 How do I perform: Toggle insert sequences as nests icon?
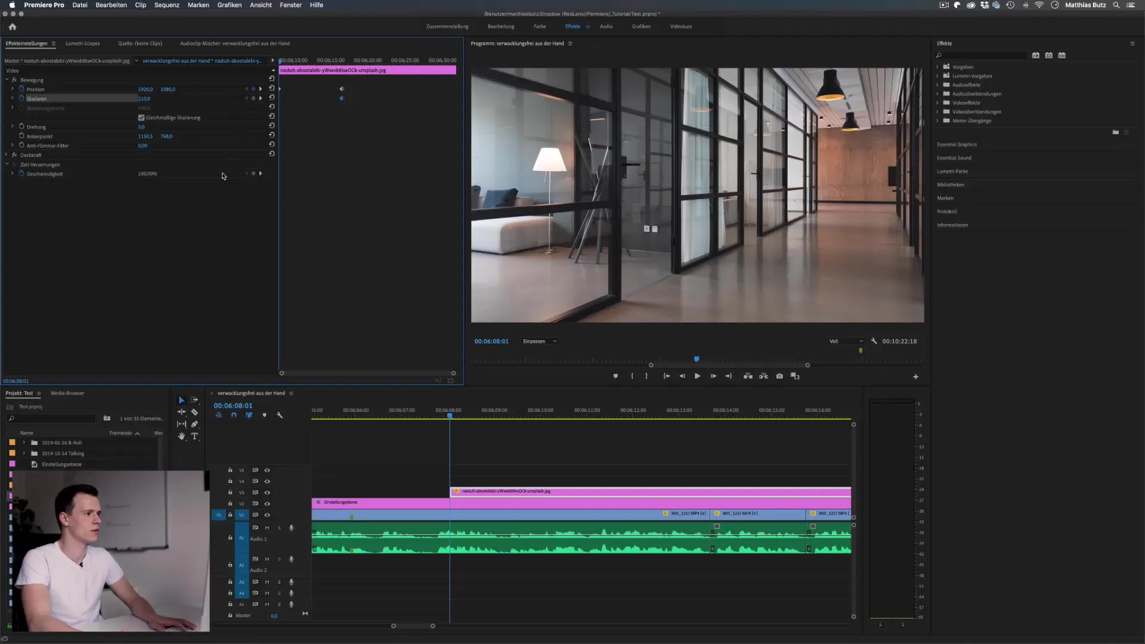pyautogui.click(x=219, y=415)
